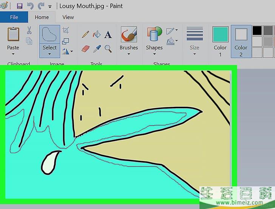275x209 pixels.
Task: Click the Paste clipboard icon
Action: tap(13, 34)
